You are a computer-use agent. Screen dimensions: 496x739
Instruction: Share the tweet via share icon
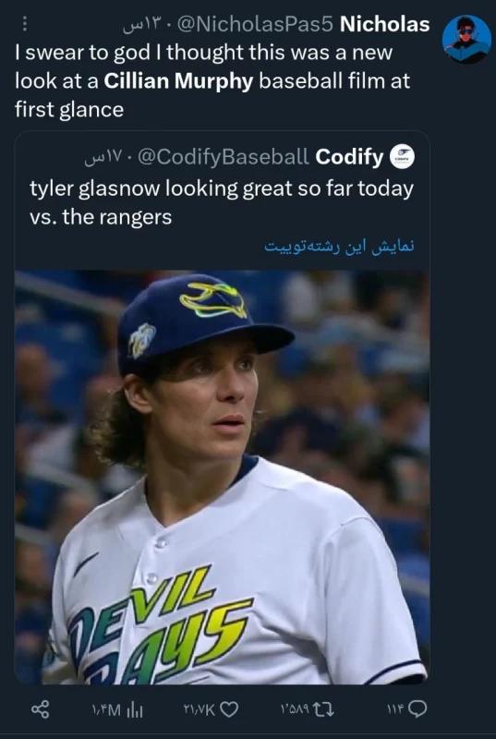tap(40, 709)
